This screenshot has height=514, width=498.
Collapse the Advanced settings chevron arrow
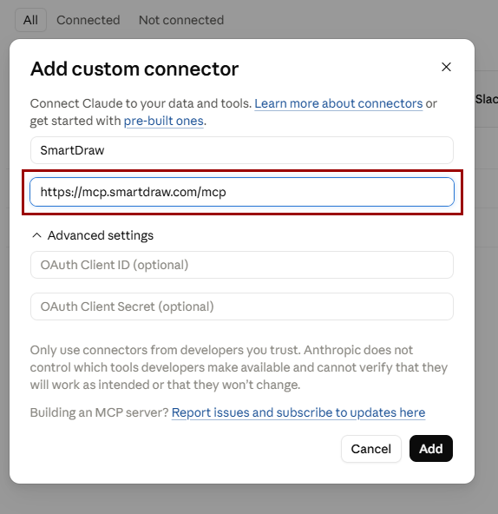(x=36, y=235)
